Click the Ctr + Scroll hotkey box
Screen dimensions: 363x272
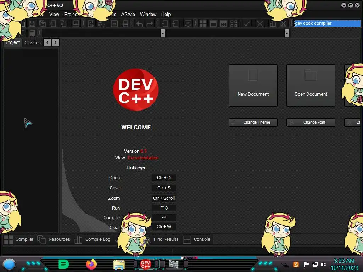tap(164, 198)
